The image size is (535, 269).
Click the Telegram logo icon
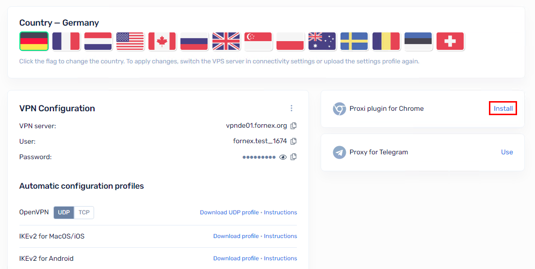point(340,152)
